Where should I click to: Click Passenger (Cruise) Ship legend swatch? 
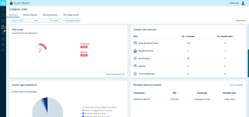pyautogui.click(x=83, y=107)
